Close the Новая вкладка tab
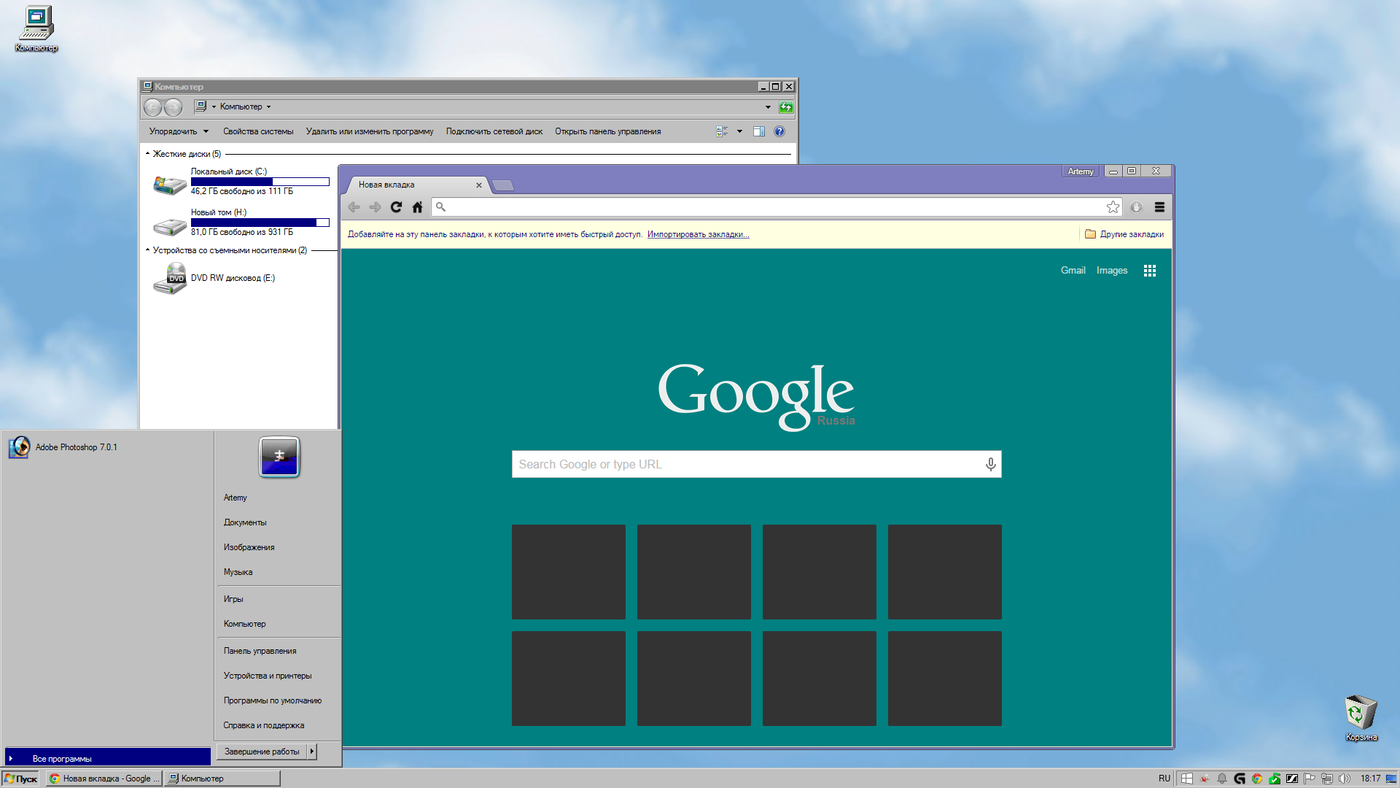 pos(479,185)
